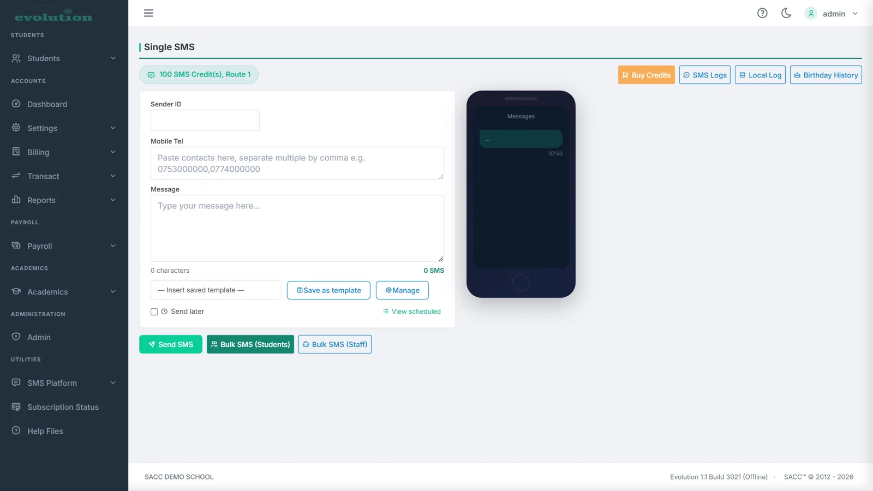The width and height of the screenshot is (873, 491).
Task: Click the Send SMS button
Action: click(x=171, y=344)
